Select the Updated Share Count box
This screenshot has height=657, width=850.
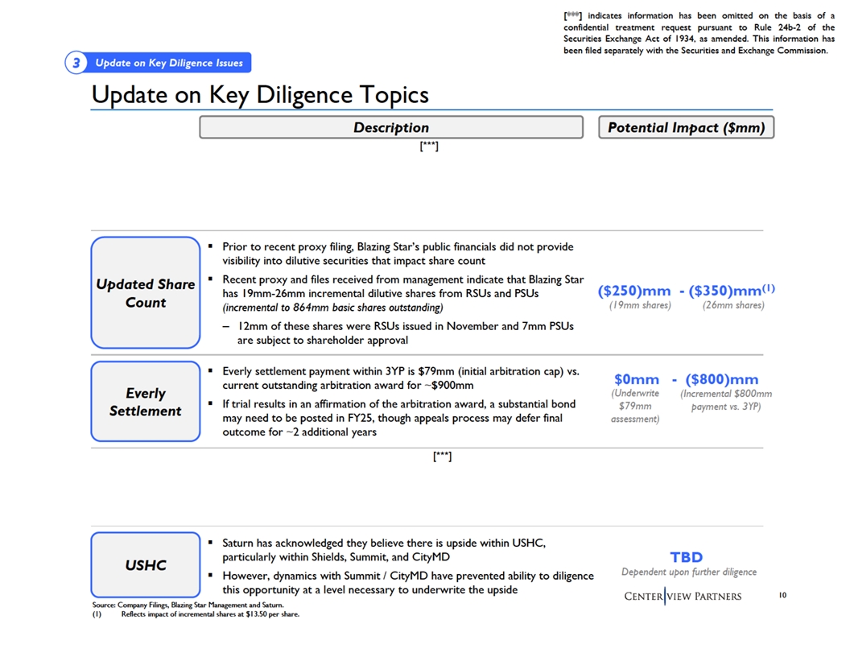pos(146,293)
